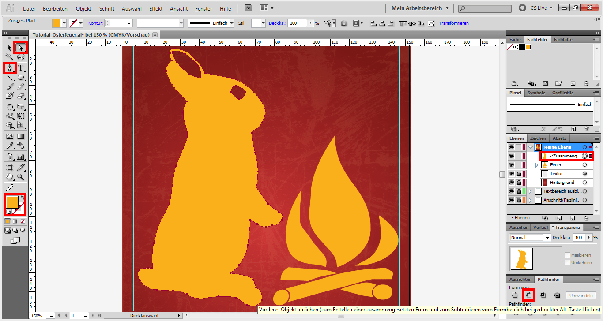
Task: Select the Pen tool in the toolbar
Action: 9,67
